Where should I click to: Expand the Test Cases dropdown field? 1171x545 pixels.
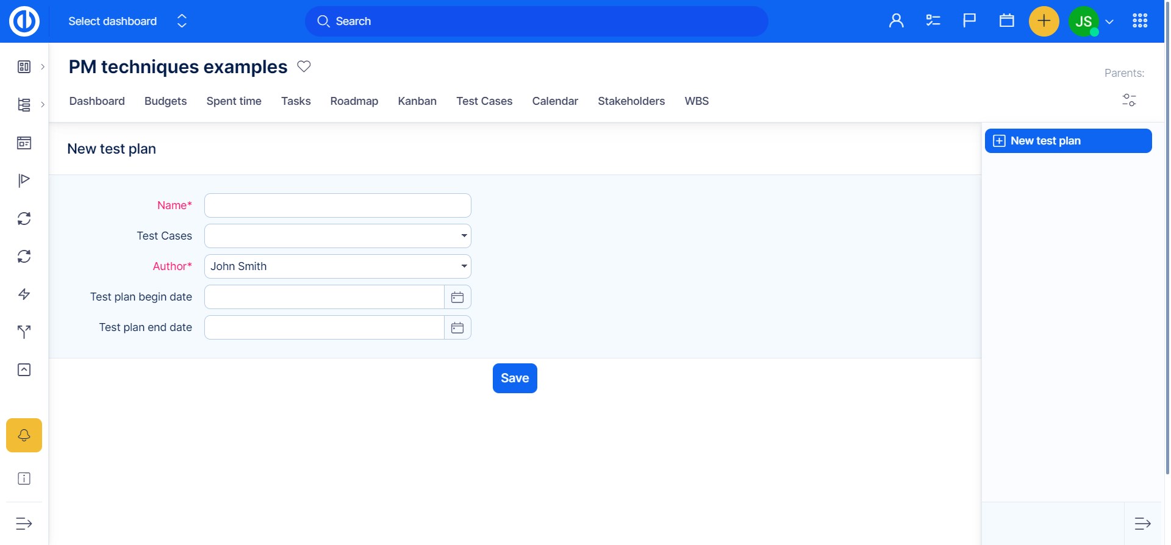pos(337,236)
